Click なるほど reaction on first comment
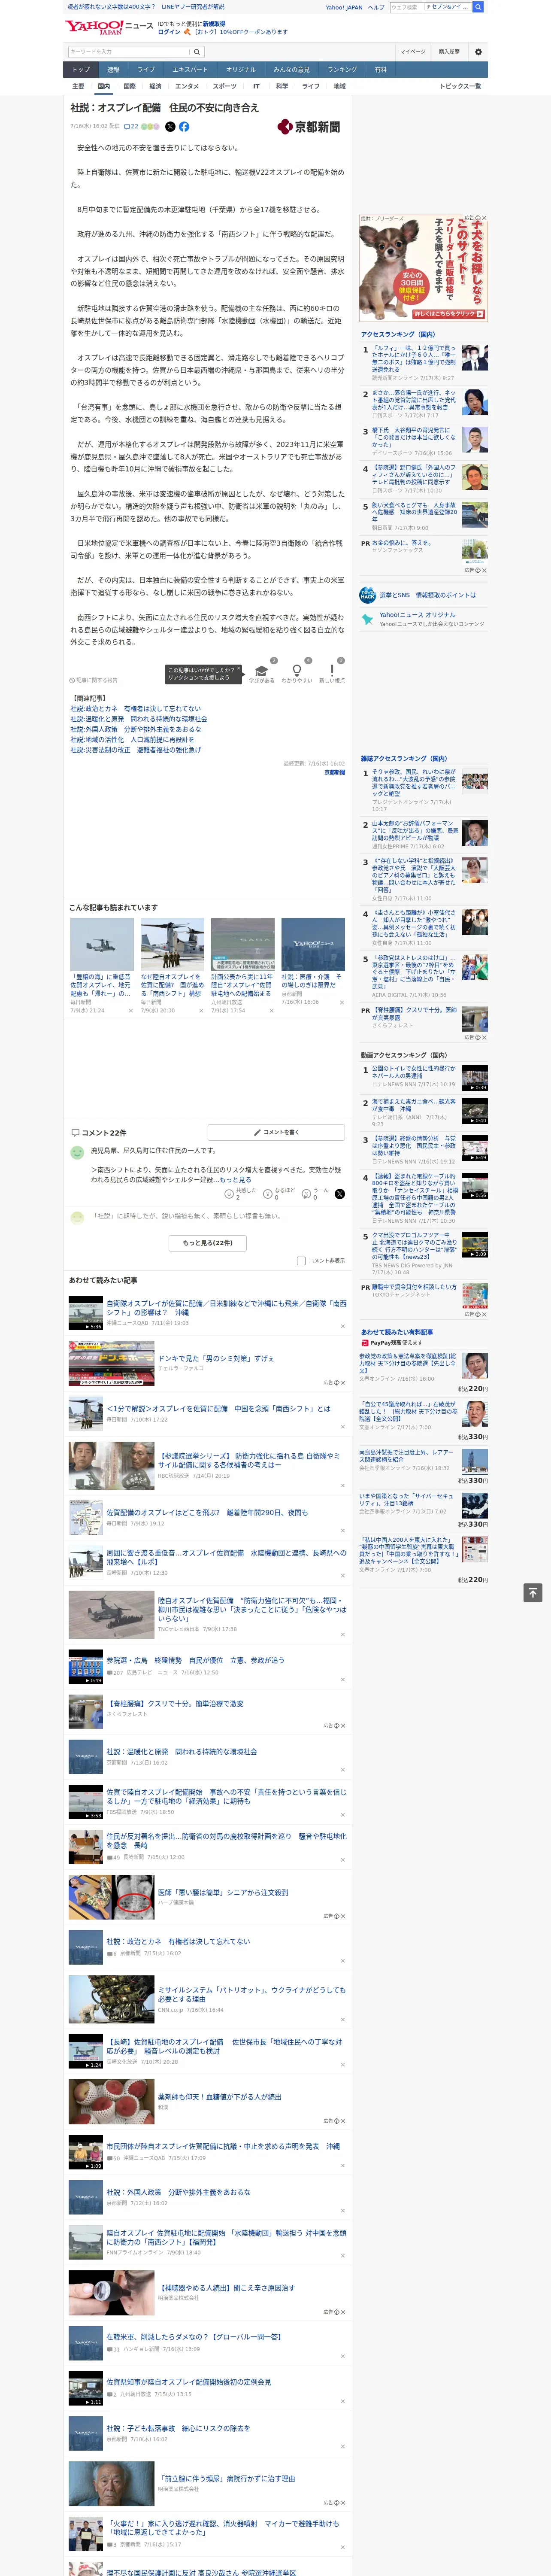The image size is (551, 2576). point(279,1193)
